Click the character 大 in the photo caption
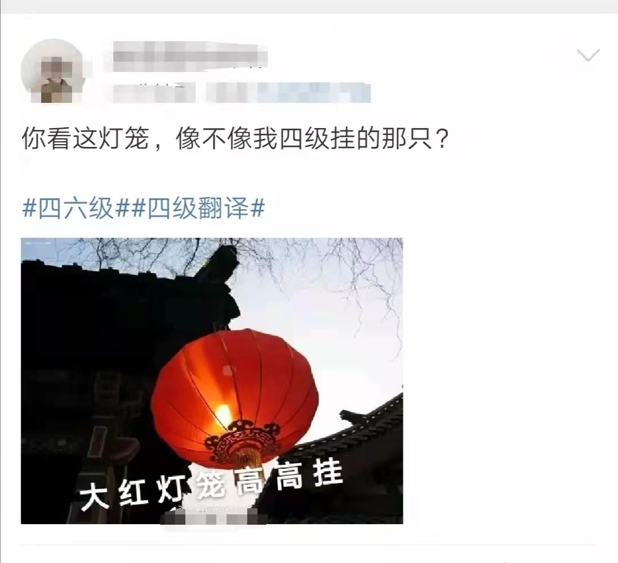The width and height of the screenshot is (618, 563). [95, 498]
